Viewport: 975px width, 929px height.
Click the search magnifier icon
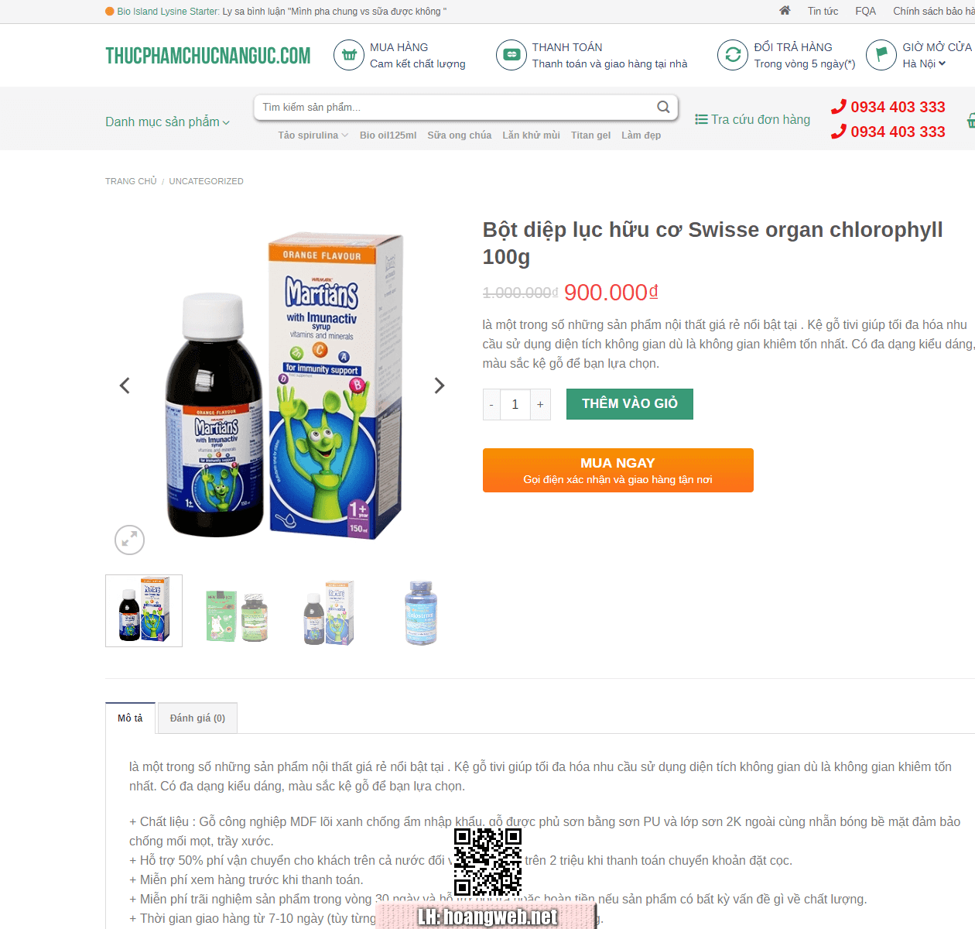[x=663, y=107]
